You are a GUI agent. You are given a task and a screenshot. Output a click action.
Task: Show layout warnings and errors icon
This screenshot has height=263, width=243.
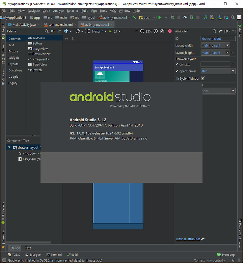[x=170, y=31]
